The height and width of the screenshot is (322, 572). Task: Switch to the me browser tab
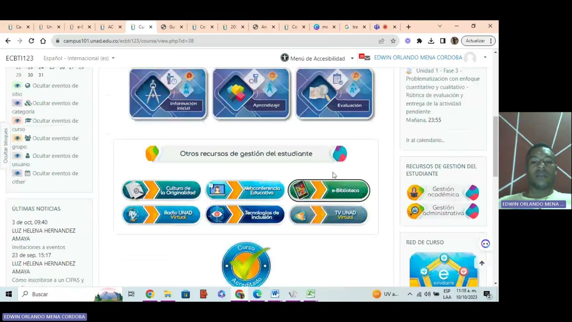click(324, 27)
